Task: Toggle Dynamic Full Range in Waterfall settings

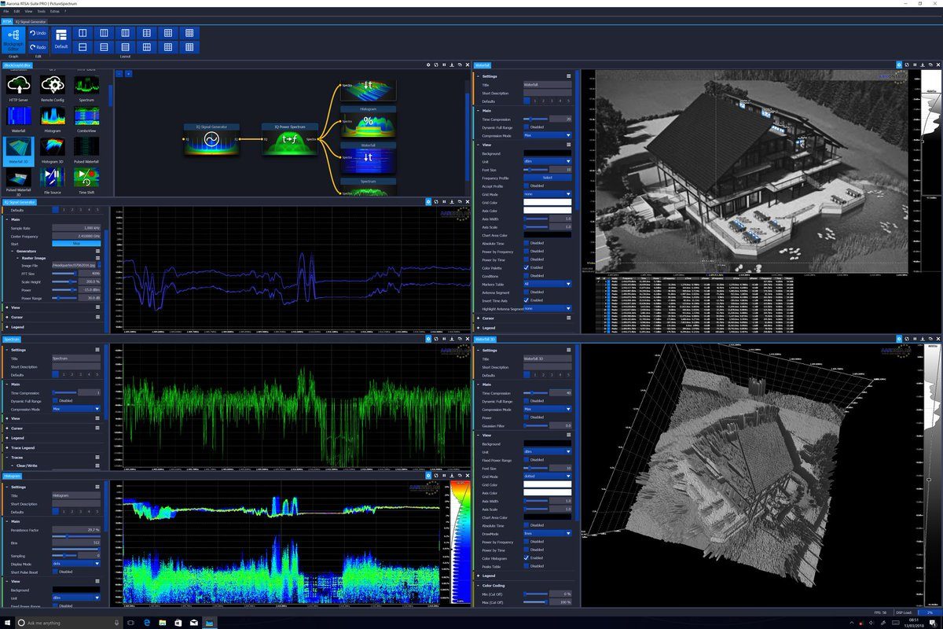Action: (527, 127)
